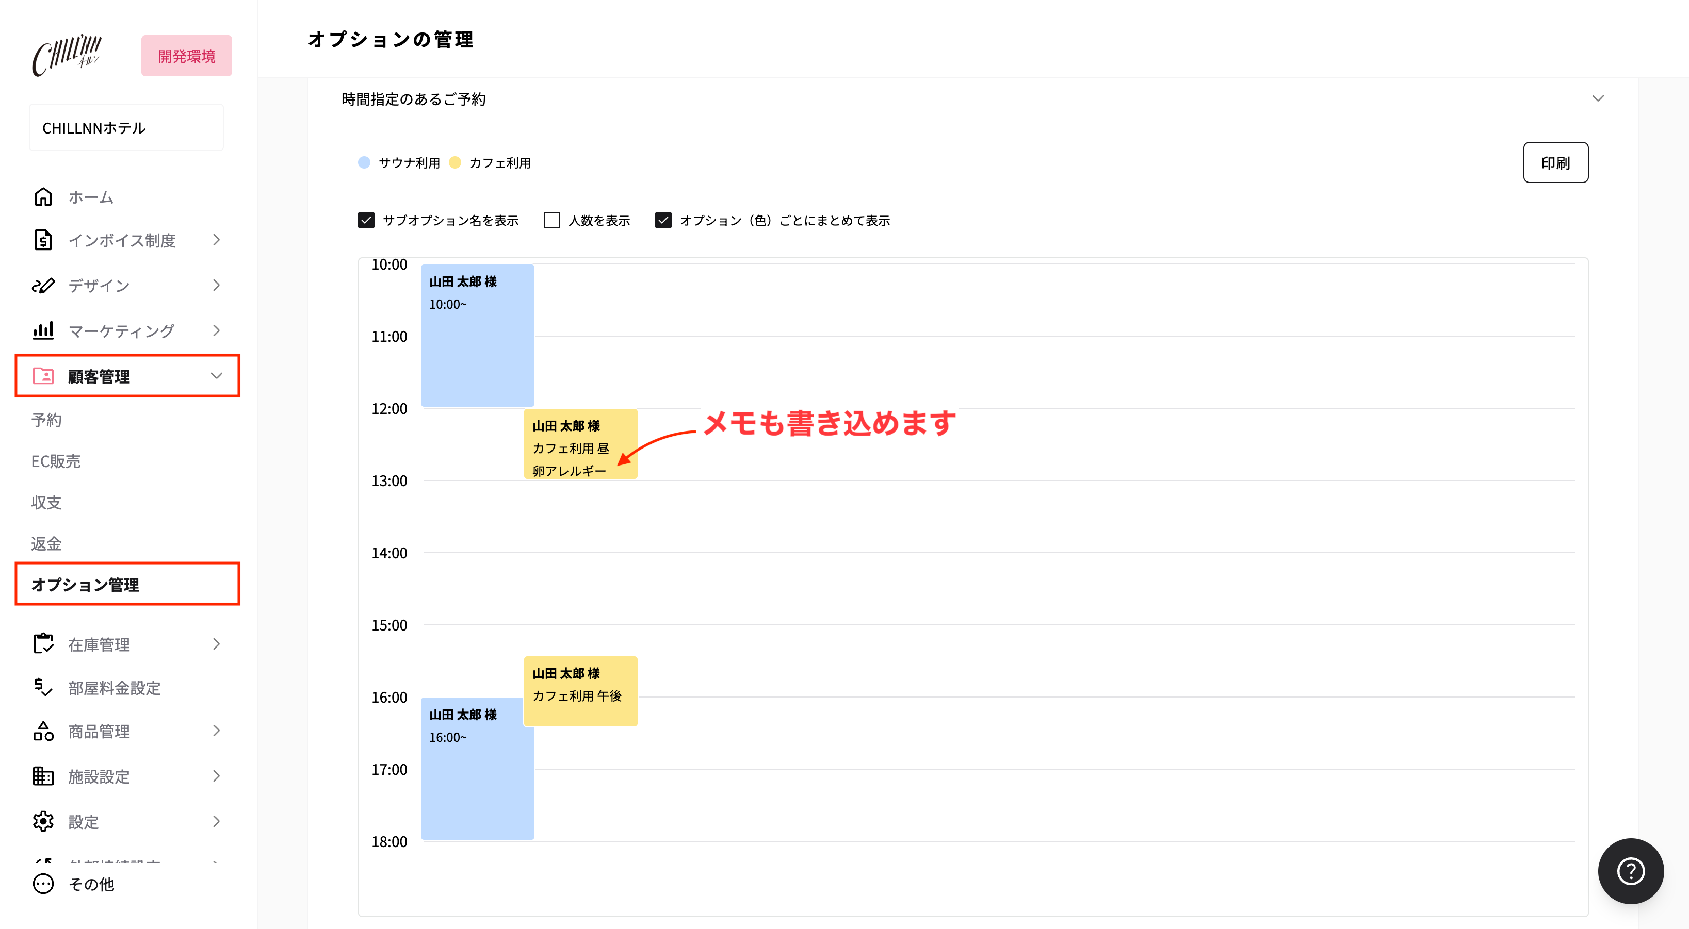Toggle サブオプション名を表示 checkbox
The height and width of the screenshot is (929, 1689).
pos(366,220)
